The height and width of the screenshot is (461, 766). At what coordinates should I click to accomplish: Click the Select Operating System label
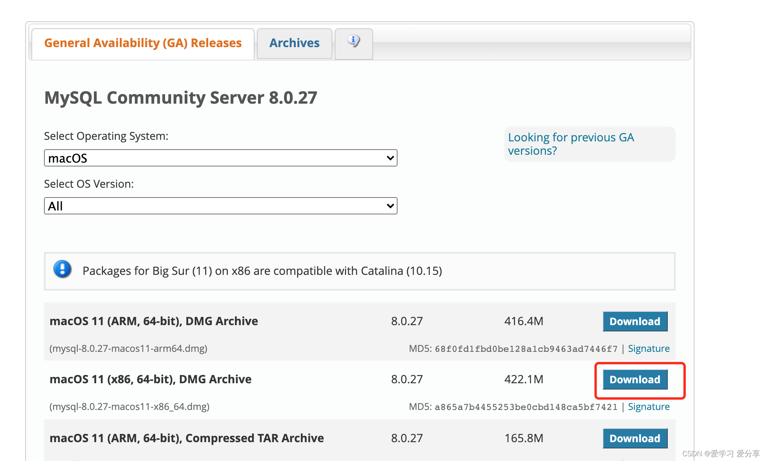[x=106, y=136]
